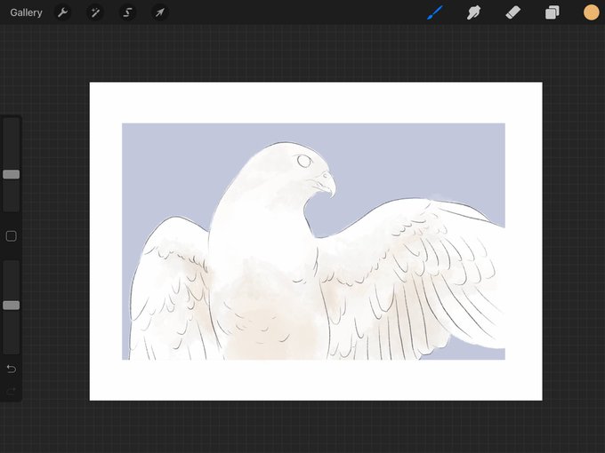Click the brush opacity slider handle
The image size is (605, 453).
tap(12, 306)
